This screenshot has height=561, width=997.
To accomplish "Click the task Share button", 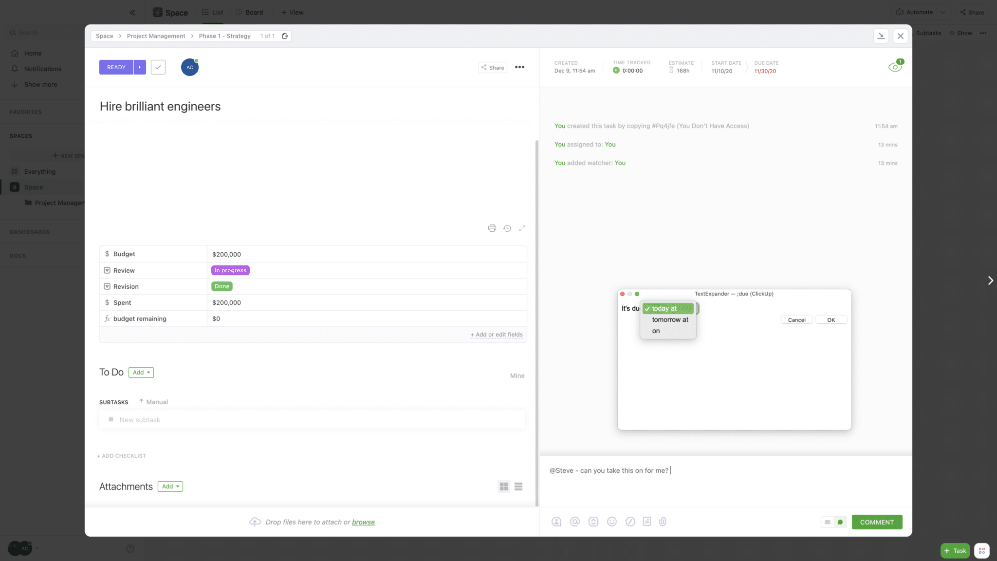I will (493, 68).
